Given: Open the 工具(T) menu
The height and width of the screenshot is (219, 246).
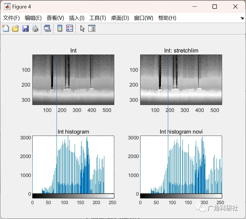Looking at the screenshot, I should (98, 18).
